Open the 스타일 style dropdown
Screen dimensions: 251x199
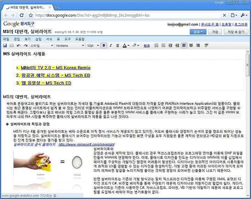41,46
